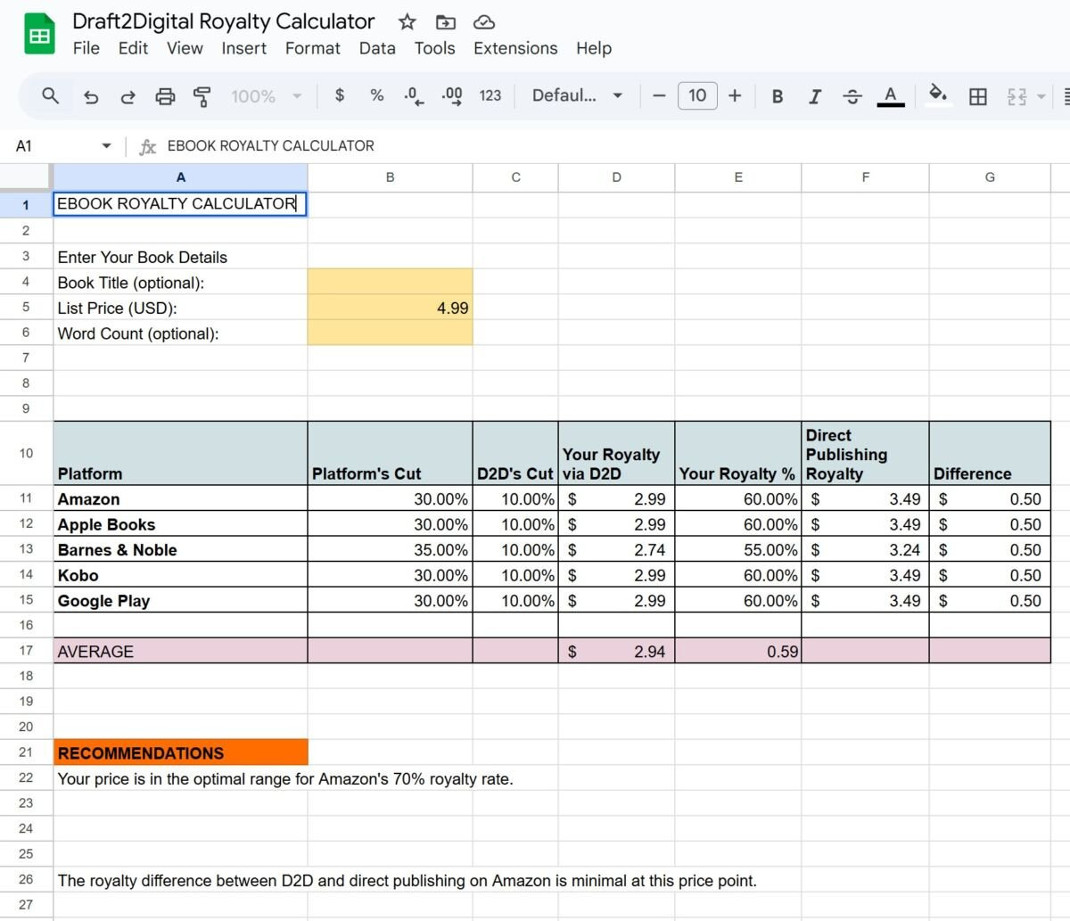
Task: Toggle bold formatting
Action: tap(777, 95)
